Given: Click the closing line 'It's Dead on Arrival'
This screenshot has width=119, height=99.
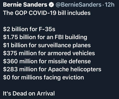Looking at the screenshot, I should tap(29, 93).
